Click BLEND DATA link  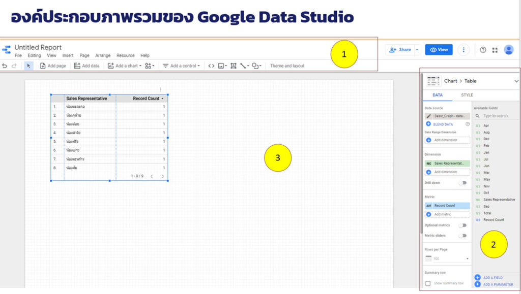click(x=443, y=124)
